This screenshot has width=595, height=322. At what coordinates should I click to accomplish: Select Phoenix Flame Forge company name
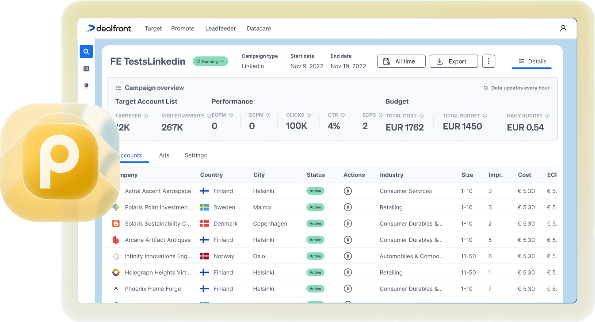pos(153,289)
